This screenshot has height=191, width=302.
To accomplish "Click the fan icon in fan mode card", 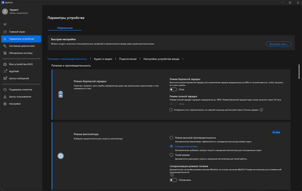I will coord(61,156).
